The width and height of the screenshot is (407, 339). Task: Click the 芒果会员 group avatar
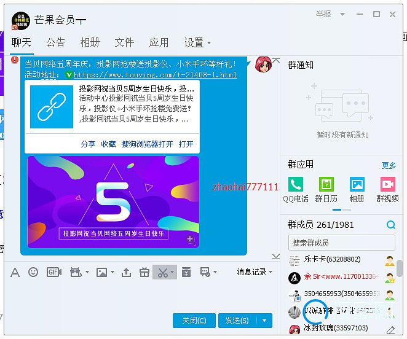21,21
